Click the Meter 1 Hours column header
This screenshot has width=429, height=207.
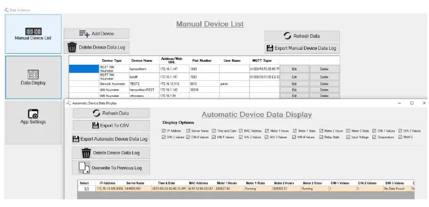[227, 183]
